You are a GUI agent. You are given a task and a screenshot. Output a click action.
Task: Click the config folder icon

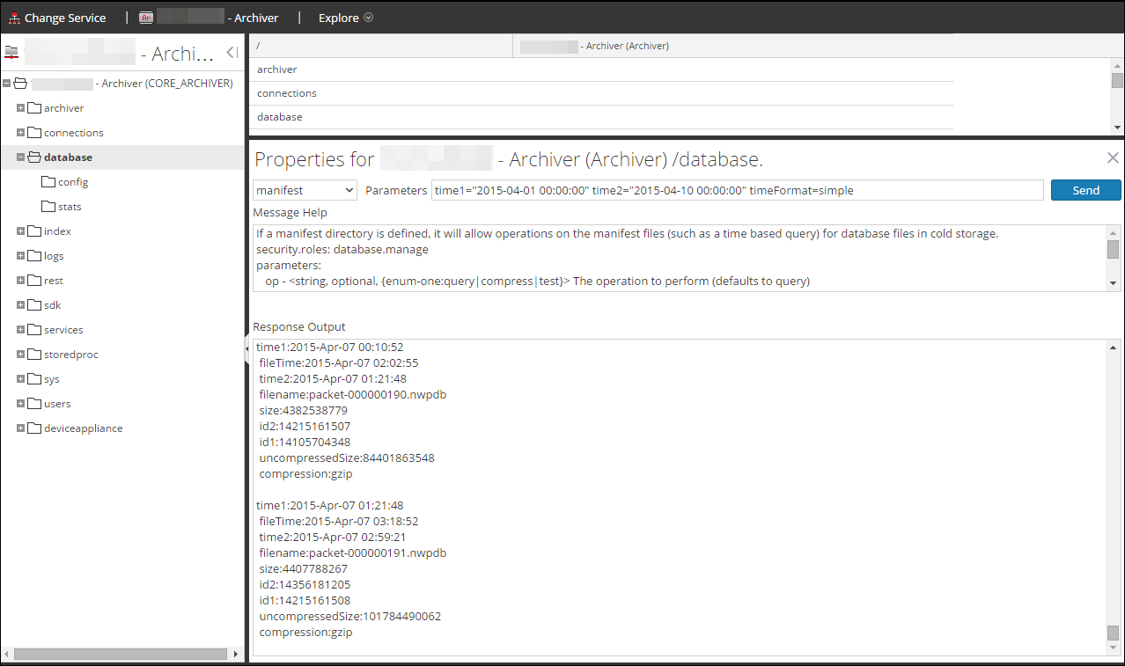coord(48,182)
